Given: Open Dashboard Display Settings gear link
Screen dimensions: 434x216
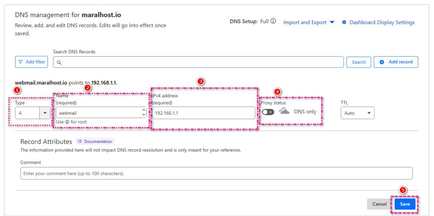Looking at the screenshot, I should tap(378, 22).
